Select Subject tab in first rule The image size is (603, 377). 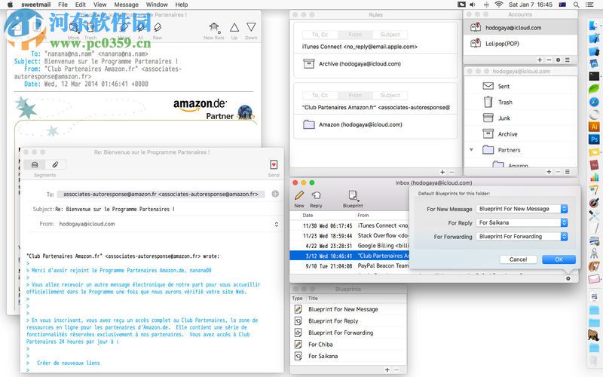(x=390, y=35)
